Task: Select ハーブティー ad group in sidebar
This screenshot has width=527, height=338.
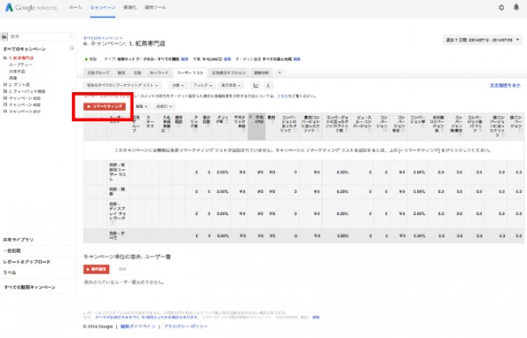Action: [x=20, y=65]
